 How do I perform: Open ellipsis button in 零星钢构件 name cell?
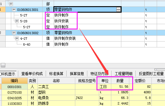click(118, 9)
